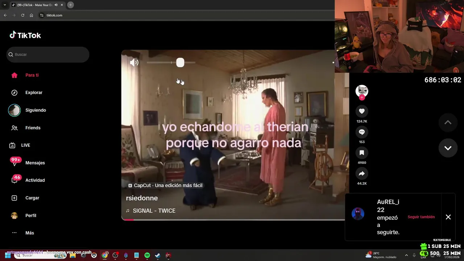Show hidden system tray icons
This screenshot has width=464, height=261.
[406, 255]
